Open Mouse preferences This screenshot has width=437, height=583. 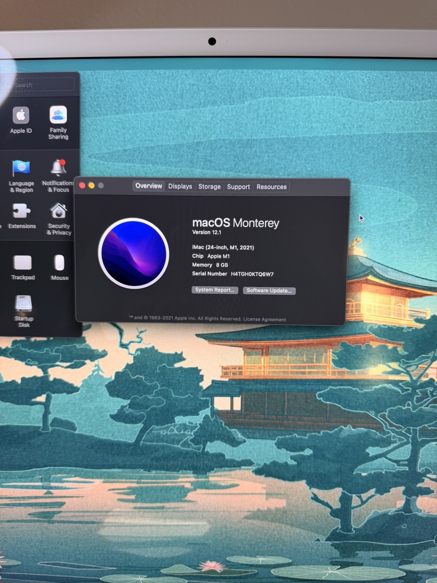coord(60,267)
